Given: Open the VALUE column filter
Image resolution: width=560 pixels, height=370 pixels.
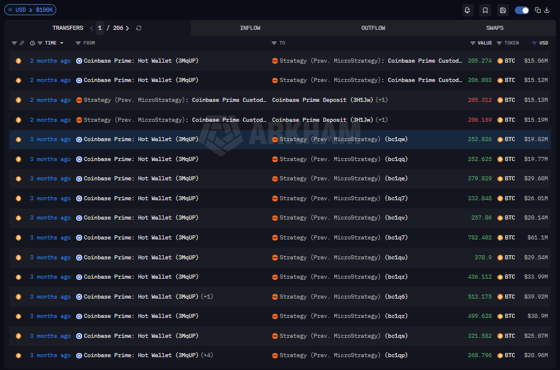Looking at the screenshot, I should click(473, 43).
